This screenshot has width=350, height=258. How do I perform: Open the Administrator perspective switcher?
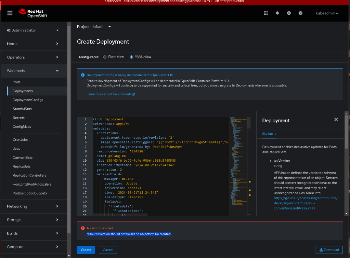[33, 30]
